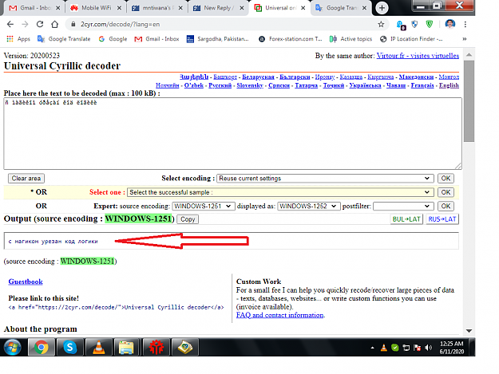Expand the displayed as WINDOWS-1252 dropdown
The height and width of the screenshot is (374, 499).
[x=309, y=207]
